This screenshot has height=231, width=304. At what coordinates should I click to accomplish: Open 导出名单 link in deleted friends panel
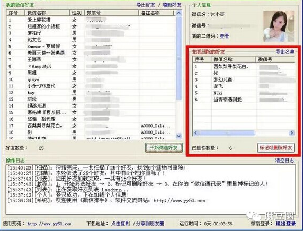pos(285,51)
